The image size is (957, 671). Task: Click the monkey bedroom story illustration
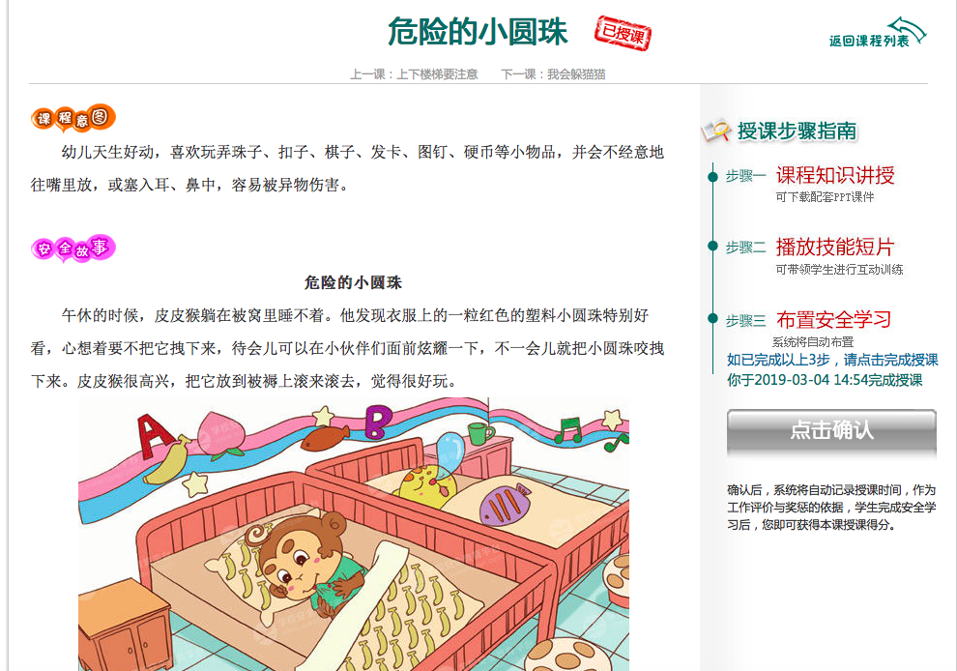click(x=354, y=535)
